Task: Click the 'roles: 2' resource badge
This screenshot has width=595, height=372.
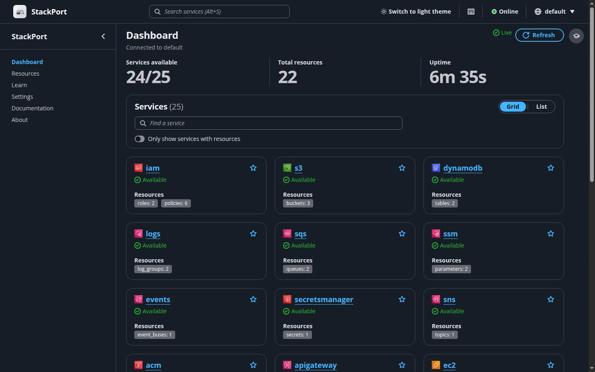Action: (x=146, y=203)
